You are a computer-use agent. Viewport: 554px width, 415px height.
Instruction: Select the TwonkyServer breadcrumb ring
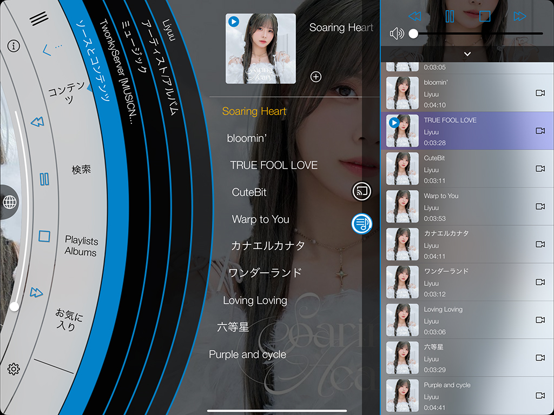(x=117, y=71)
